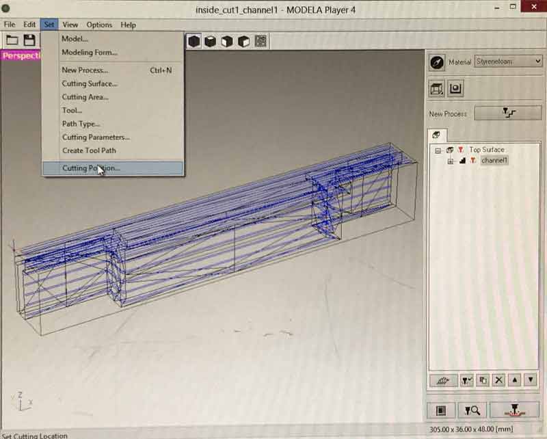Open the Edit menu
Viewport: 547px width, 439px height.
tap(29, 25)
